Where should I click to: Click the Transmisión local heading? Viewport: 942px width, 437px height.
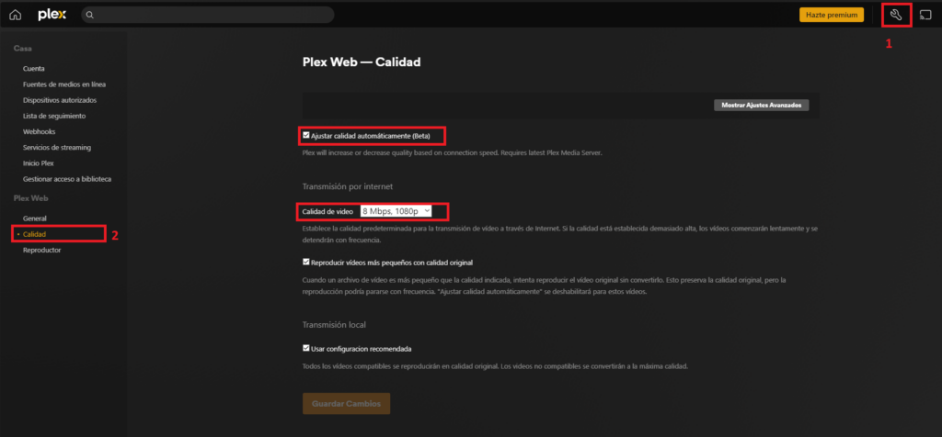[x=334, y=325]
